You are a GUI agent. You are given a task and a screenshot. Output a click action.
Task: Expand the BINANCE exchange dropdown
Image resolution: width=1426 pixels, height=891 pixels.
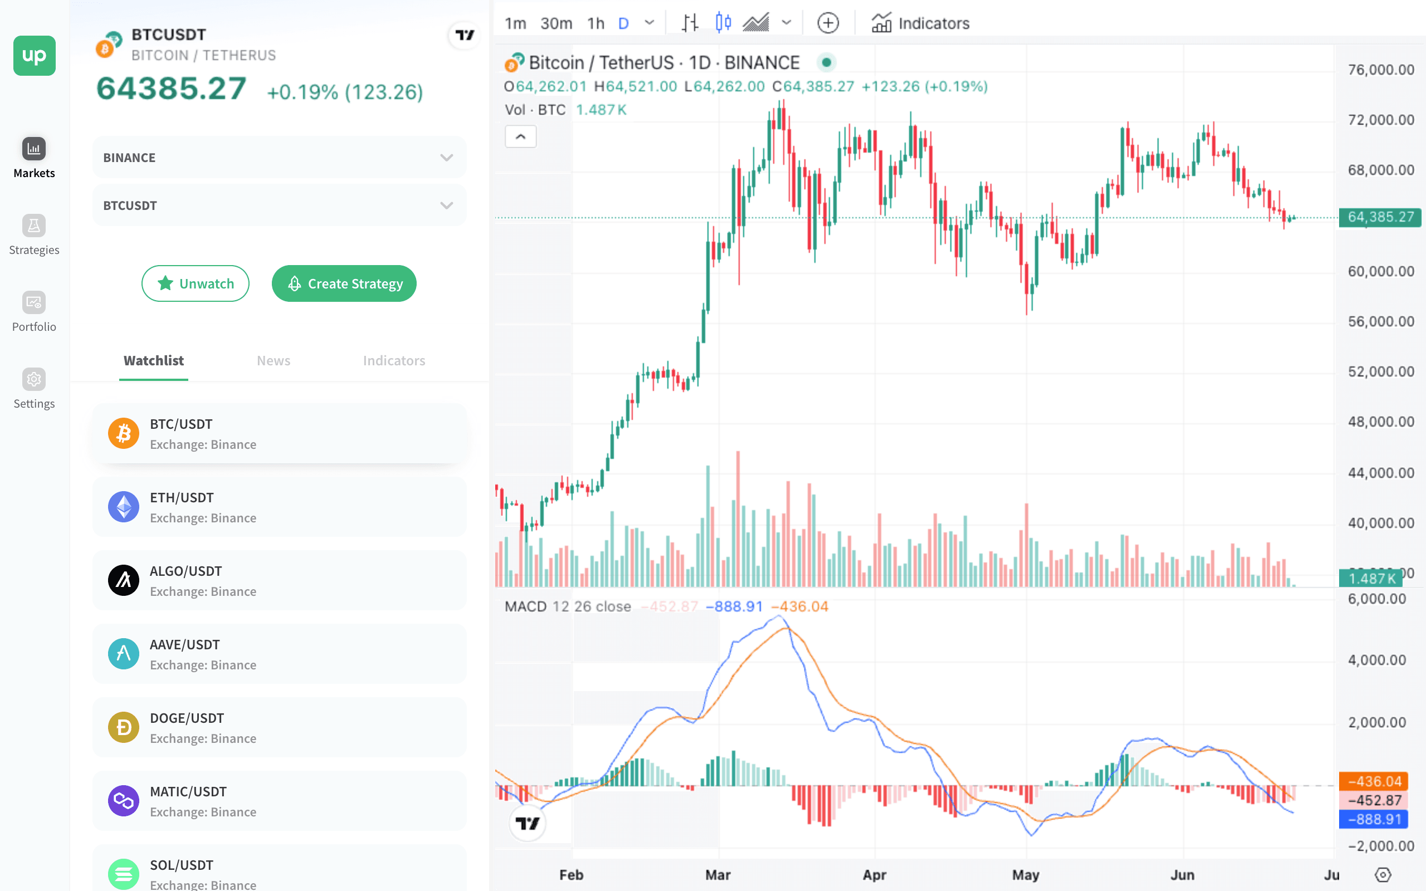click(x=279, y=158)
